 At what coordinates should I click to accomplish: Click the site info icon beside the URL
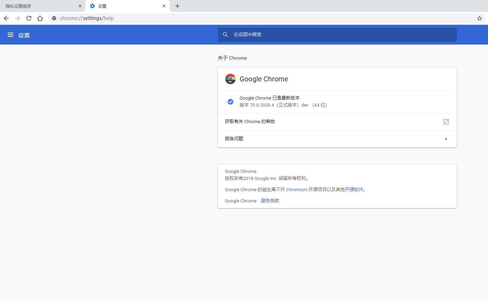pos(54,18)
